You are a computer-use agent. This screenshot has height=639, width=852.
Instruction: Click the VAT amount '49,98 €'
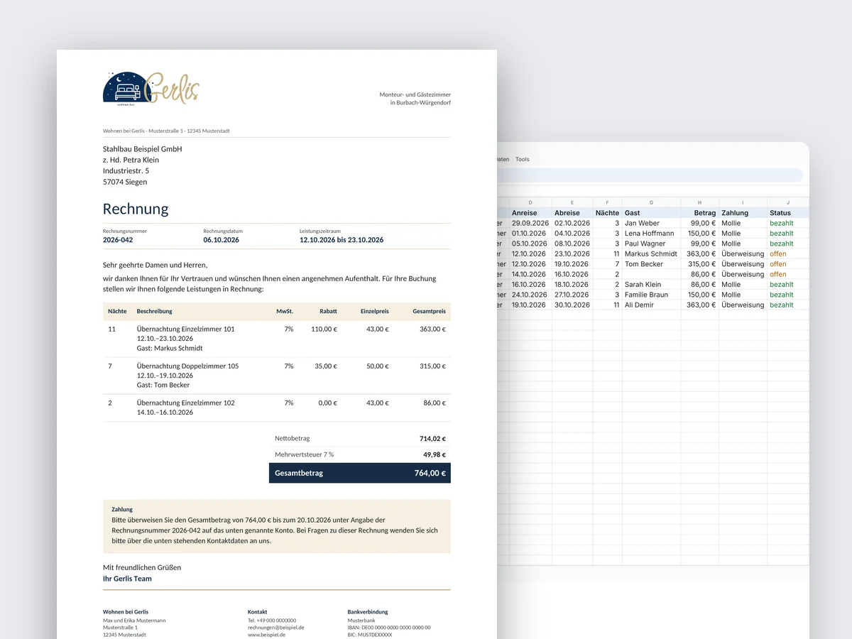point(435,454)
